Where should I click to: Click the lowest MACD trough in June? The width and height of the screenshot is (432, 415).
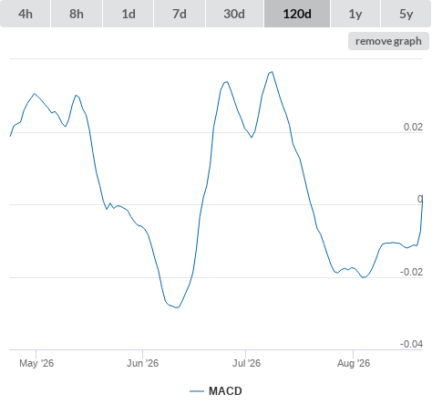tap(177, 307)
